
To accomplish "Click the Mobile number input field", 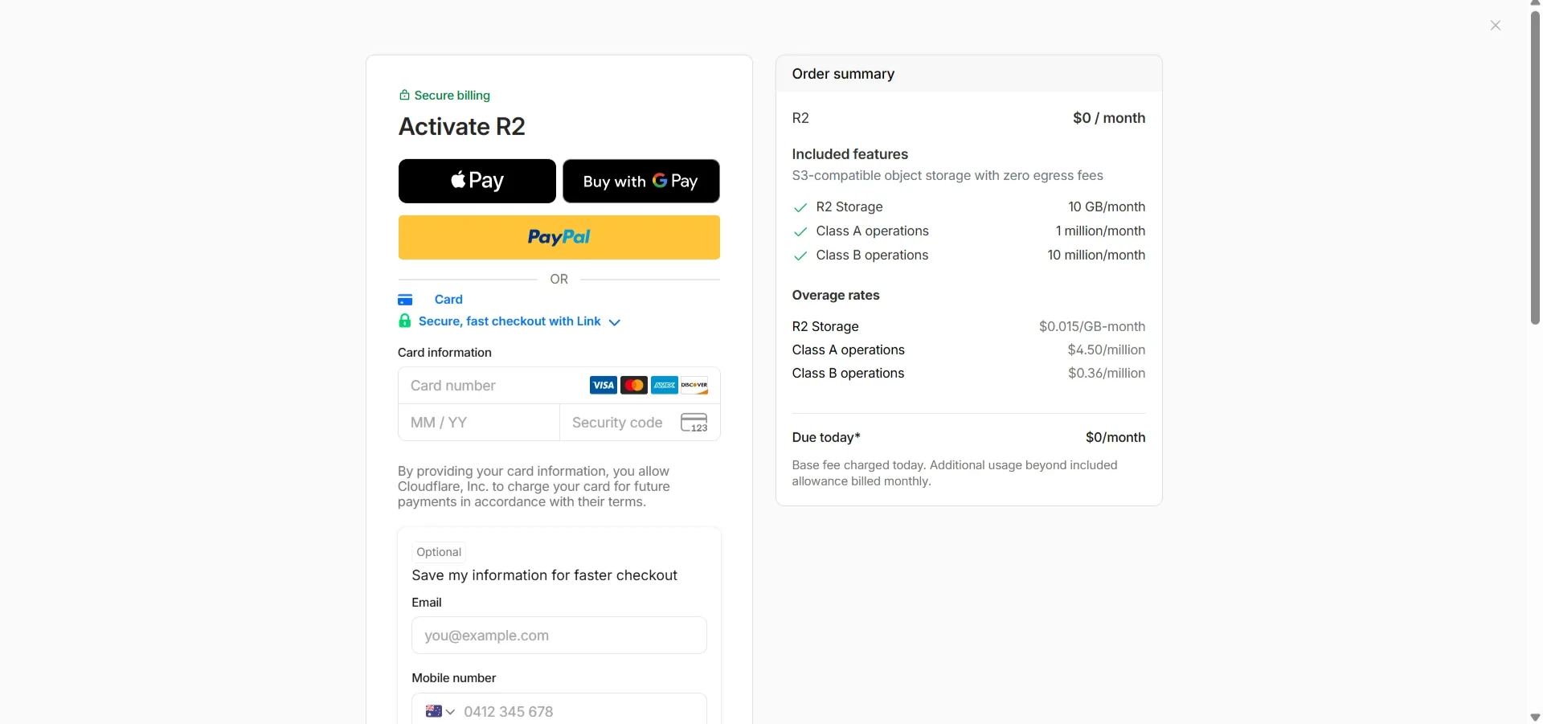I will [580, 711].
